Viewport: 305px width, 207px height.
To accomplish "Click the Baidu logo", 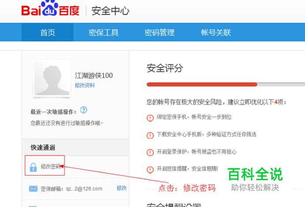I will pos(50,9).
